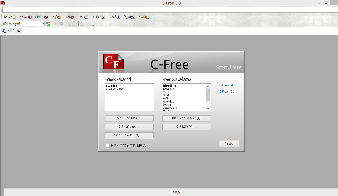Click the new blank file button labeled (N)
338x196 pixels.
186,118
